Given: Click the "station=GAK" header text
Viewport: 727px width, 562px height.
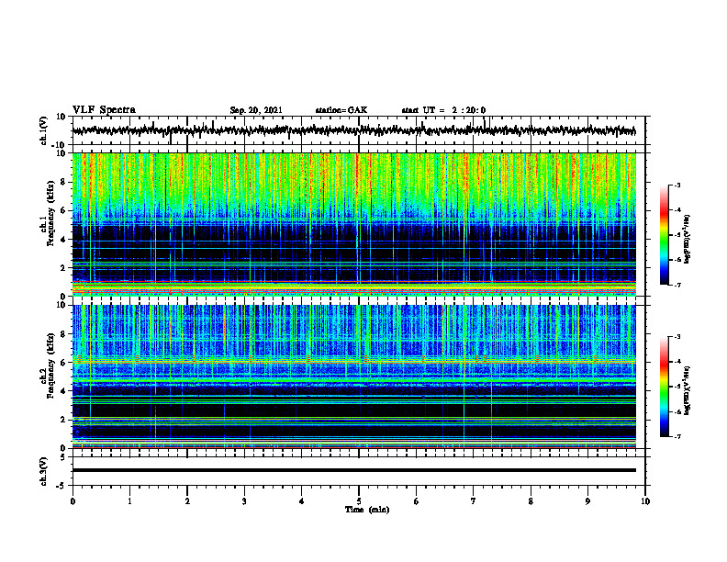Looking at the screenshot, I should pos(341,110).
